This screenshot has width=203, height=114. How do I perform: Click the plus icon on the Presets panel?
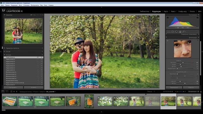pyautogui.click(x=42, y=48)
